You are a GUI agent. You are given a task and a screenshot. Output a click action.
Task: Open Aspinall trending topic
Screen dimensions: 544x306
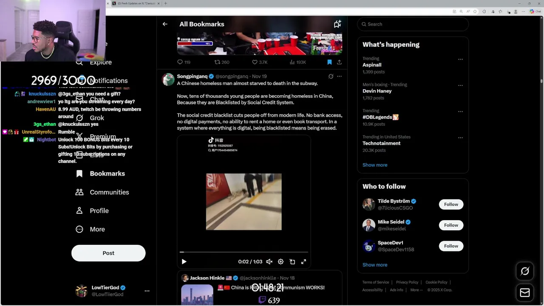372,65
